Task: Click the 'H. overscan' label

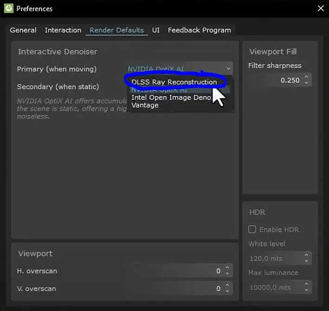Action: 37,271
